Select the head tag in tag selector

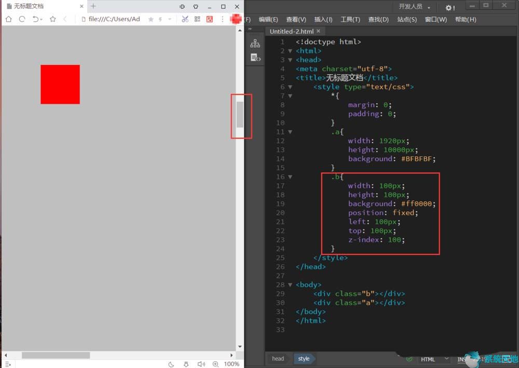coord(278,359)
